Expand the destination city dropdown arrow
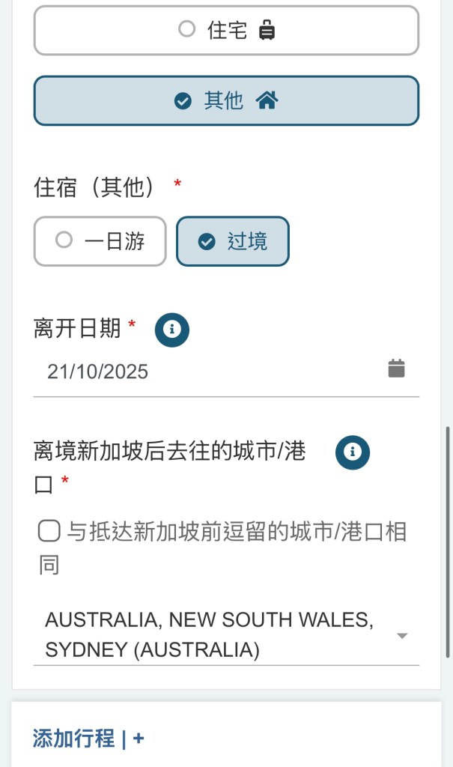This screenshot has width=453, height=767. [402, 636]
